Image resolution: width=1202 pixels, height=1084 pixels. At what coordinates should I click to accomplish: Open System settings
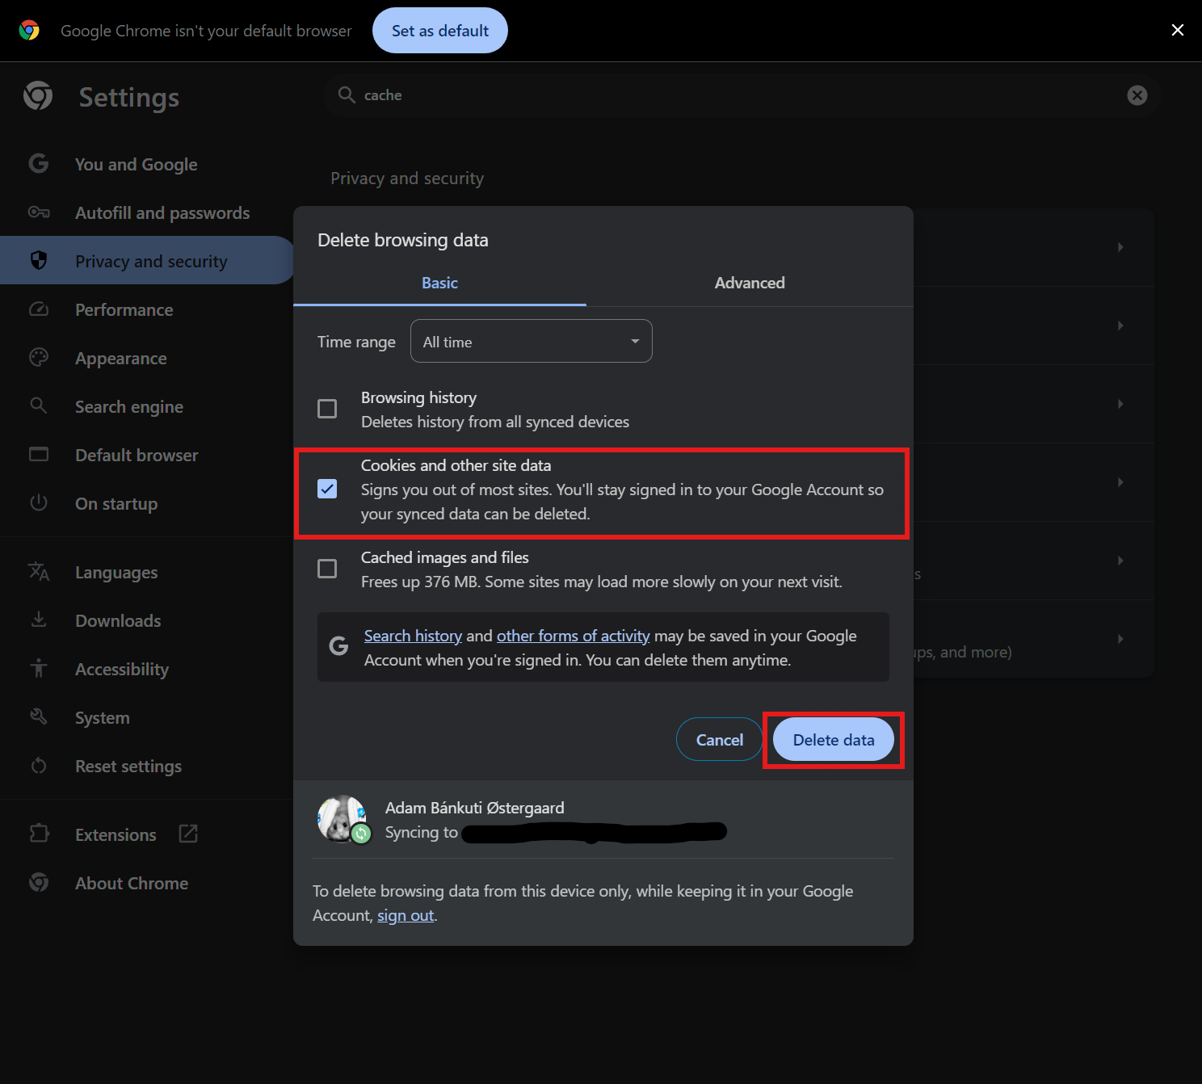[102, 718]
